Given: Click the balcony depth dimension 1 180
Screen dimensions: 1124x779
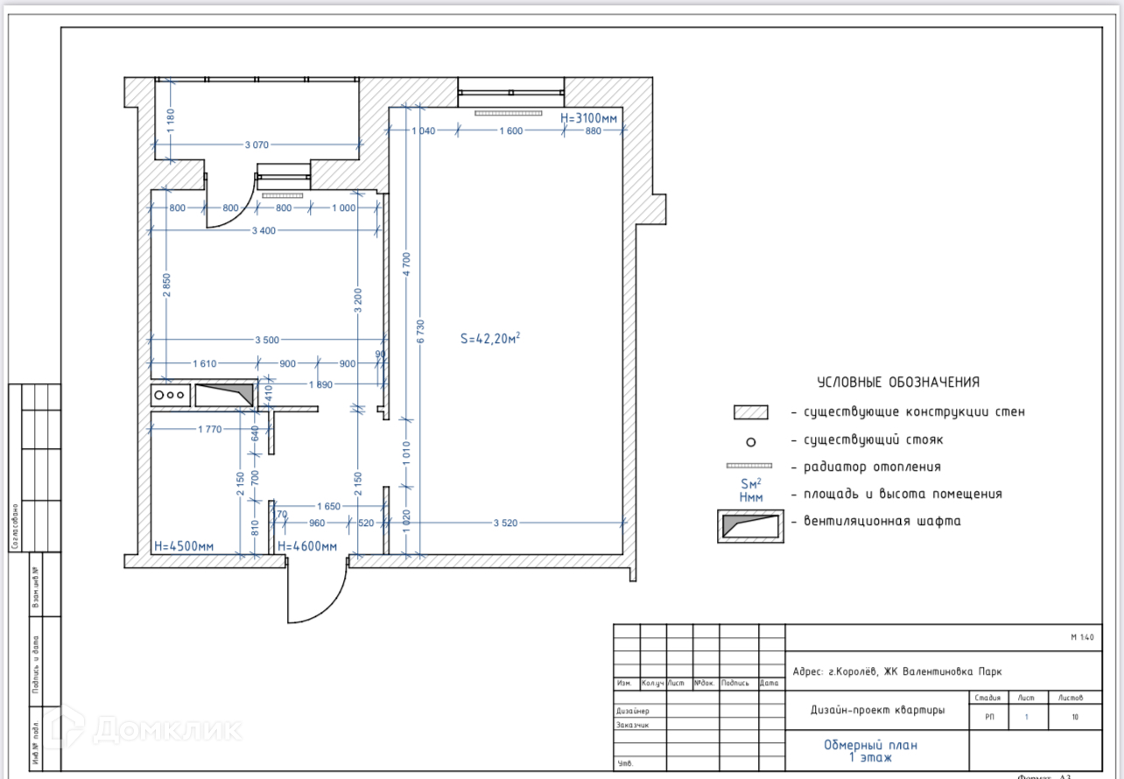Looking at the screenshot, I should [x=172, y=120].
